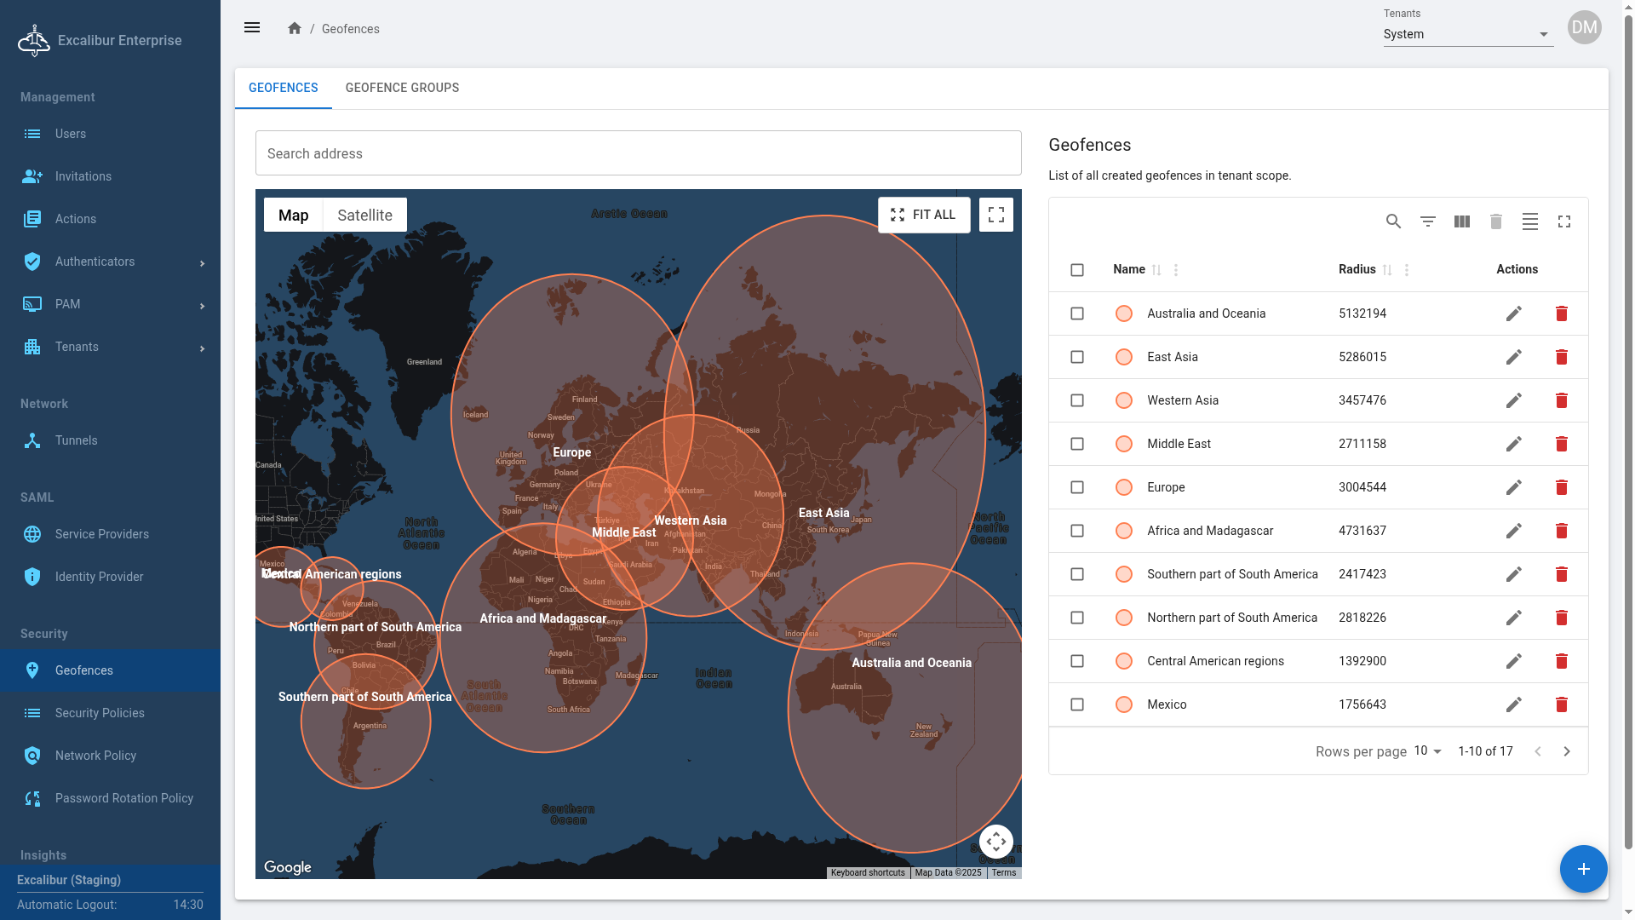Image resolution: width=1635 pixels, height=920 pixels.
Task: Open the Tenants System dropdown
Action: pyautogui.click(x=1468, y=34)
